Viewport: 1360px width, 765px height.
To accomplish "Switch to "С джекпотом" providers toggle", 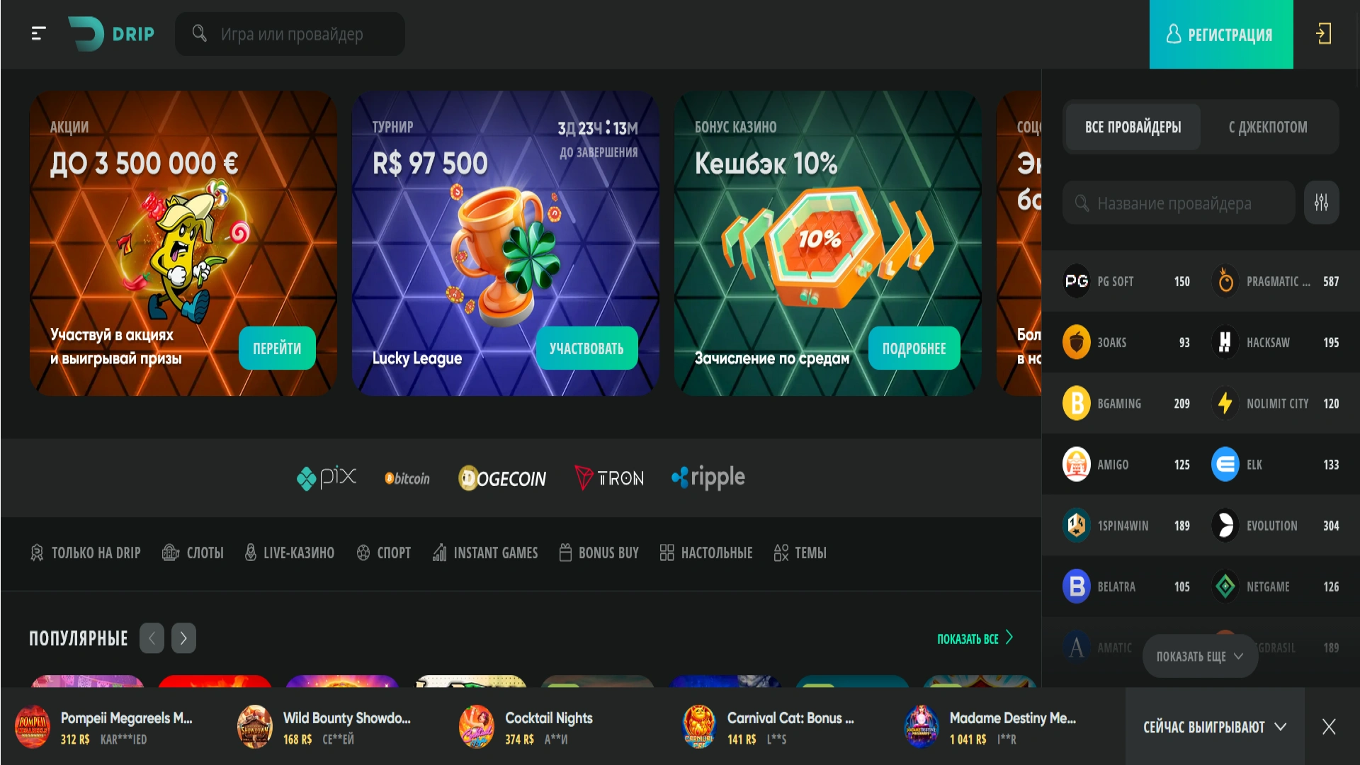I will (x=1268, y=127).
